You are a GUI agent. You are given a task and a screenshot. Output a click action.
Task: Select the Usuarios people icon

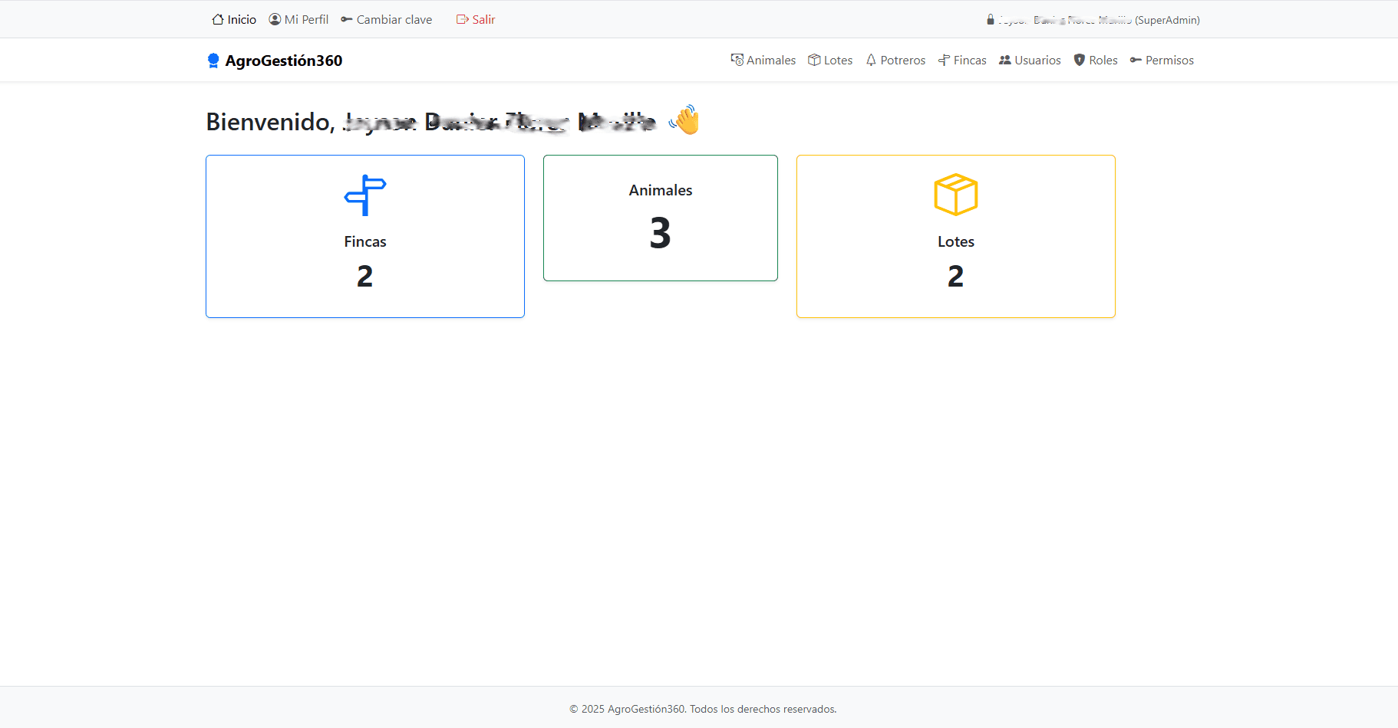pyautogui.click(x=1005, y=60)
